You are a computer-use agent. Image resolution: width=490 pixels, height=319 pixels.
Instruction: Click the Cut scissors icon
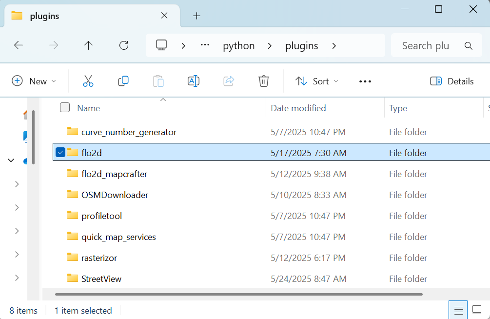[88, 81]
